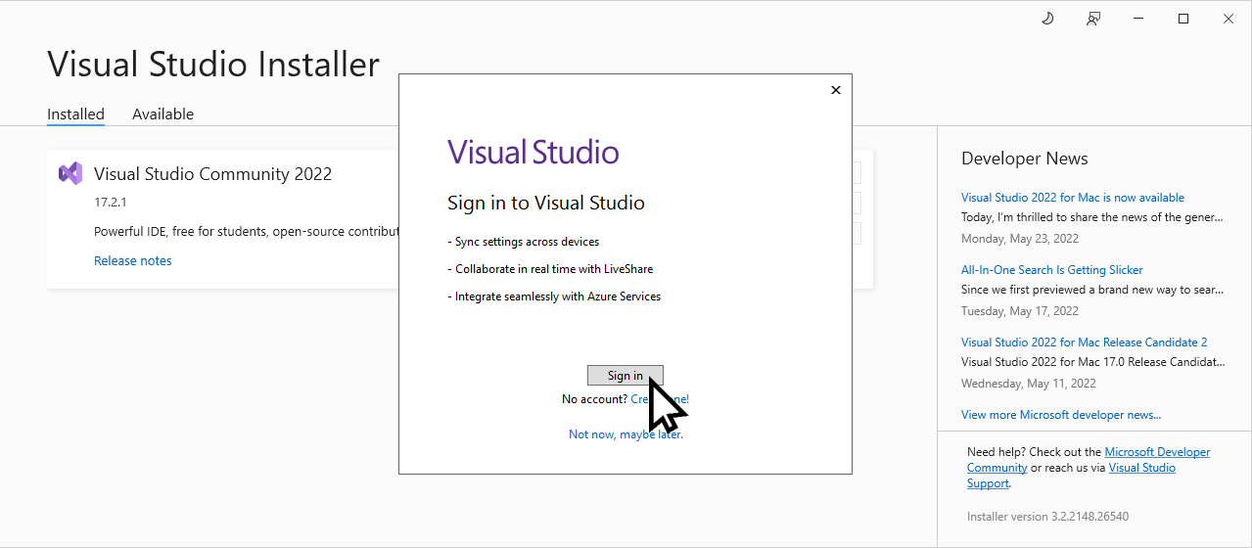Click the Visual Studio Community 2022 logo icon
The height and width of the screenshot is (548, 1252).
pyautogui.click(x=70, y=174)
